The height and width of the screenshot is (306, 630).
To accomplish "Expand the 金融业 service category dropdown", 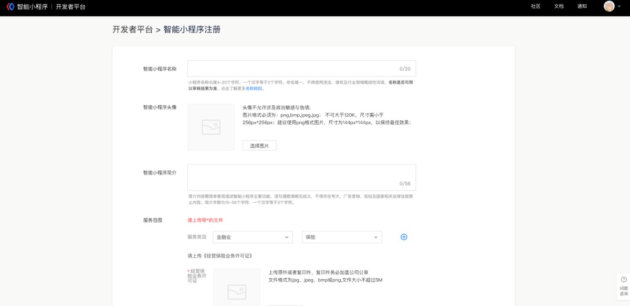I will 253,237.
